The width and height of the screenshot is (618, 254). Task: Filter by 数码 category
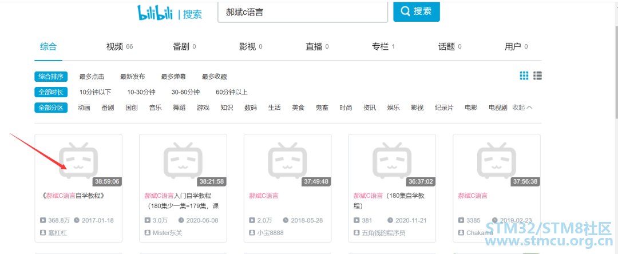pyautogui.click(x=251, y=108)
